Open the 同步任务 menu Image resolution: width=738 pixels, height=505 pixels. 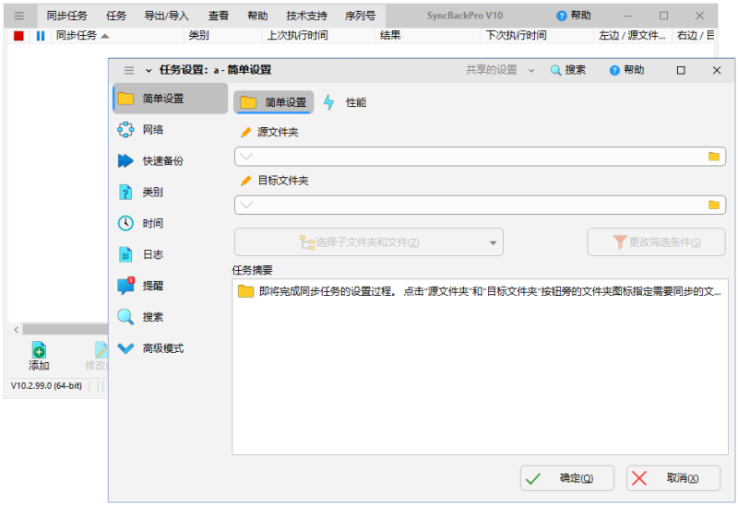[66, 16]
